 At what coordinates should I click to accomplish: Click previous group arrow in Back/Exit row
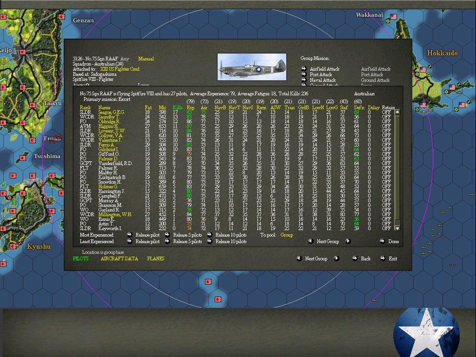coord(299,258)
